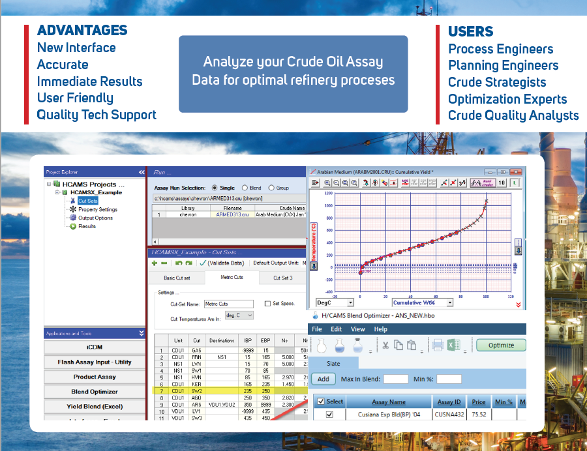Paste data in the Blend Optimizer
Screen dimensions: 587x451
coord(411,345)
